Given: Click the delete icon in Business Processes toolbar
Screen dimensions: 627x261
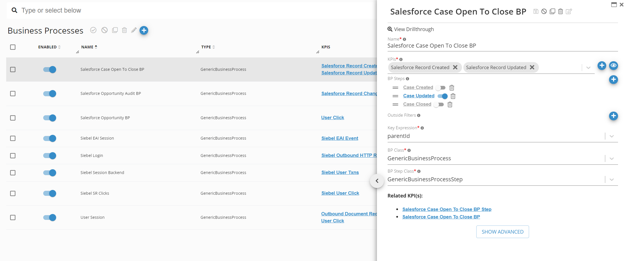Looking at the screenshot, I should click(124, 30).
